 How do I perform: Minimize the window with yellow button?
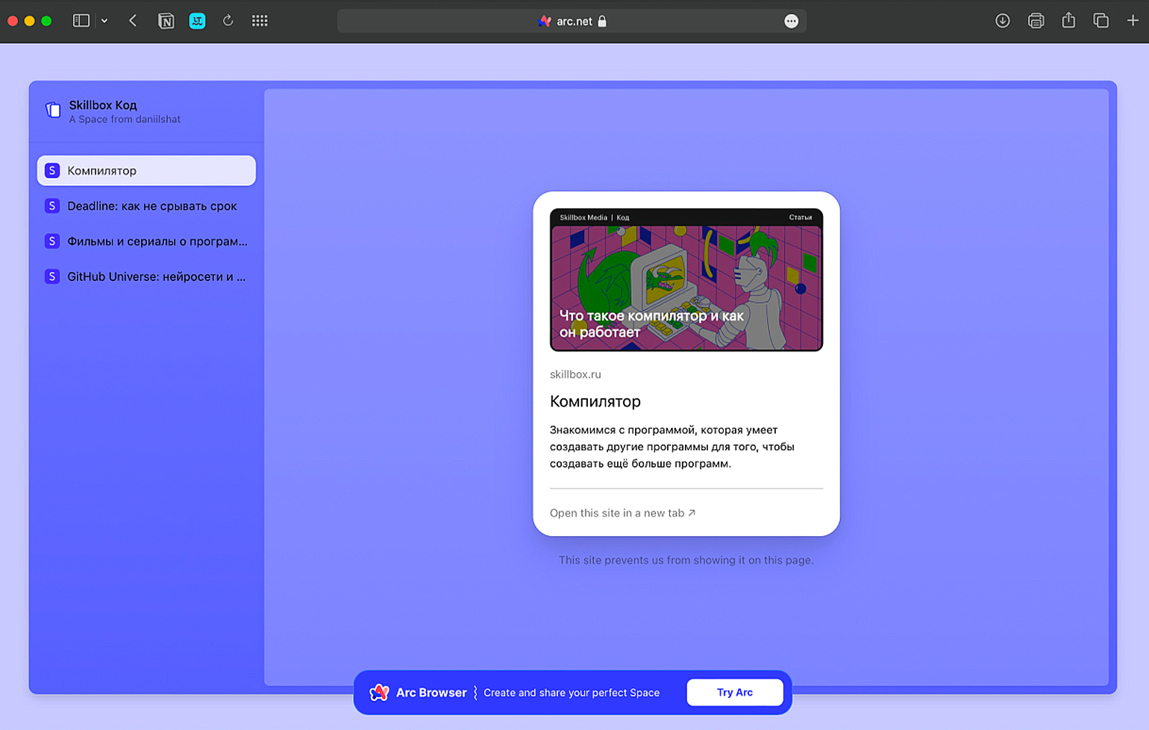[x=30, y=21]
